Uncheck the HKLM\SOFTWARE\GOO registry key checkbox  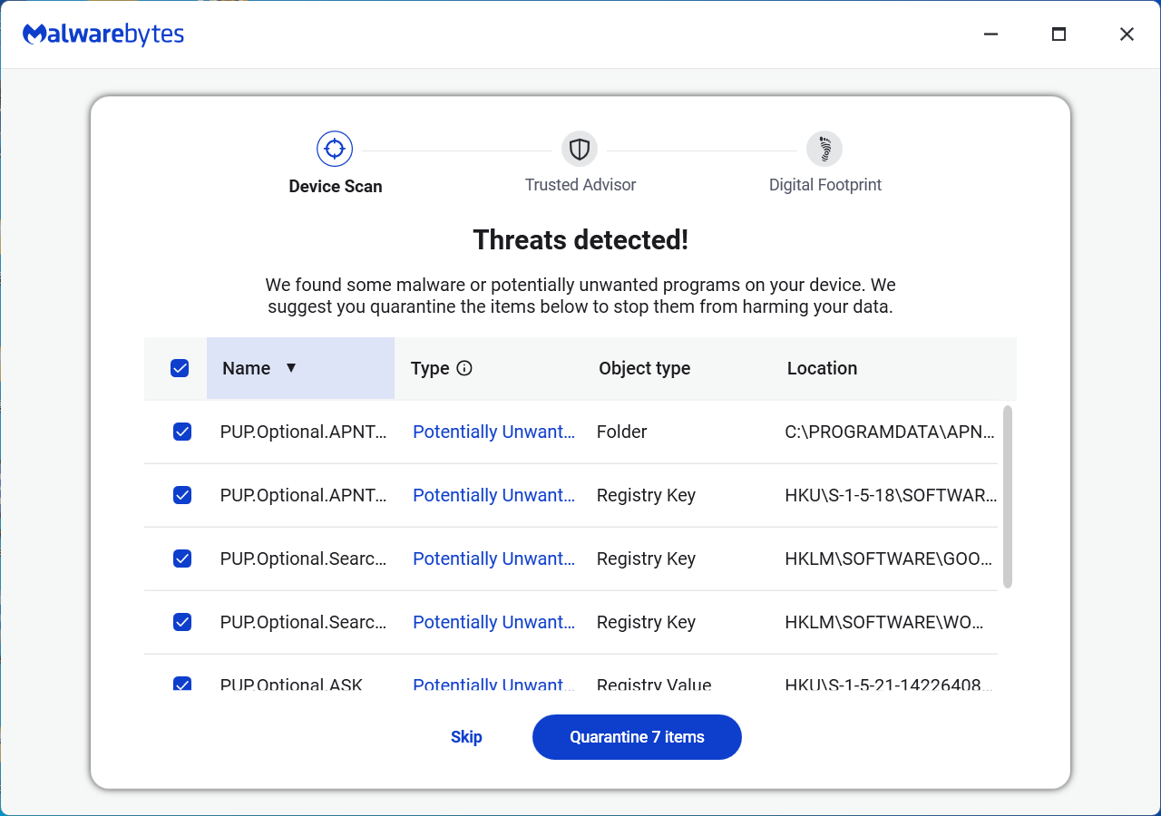click(182, 559)
